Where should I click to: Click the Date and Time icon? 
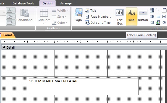coord(87,23)
